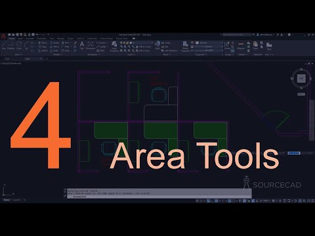Click the Leader annotation tool
The width and height of the screenshot is (315, 236).
102,47
